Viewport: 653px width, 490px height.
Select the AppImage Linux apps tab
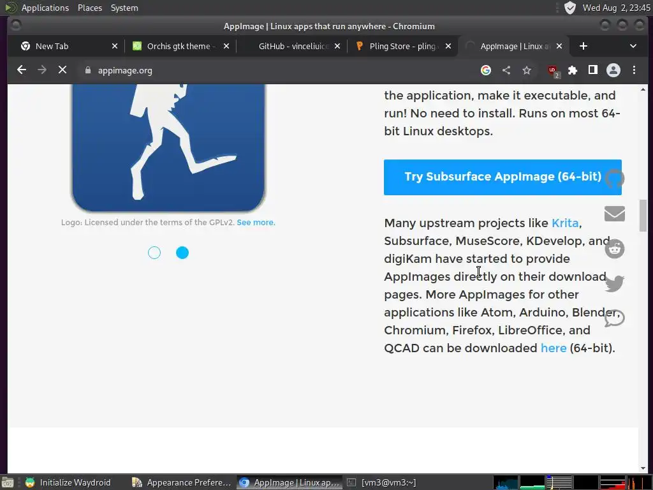(x=515, y=46)
